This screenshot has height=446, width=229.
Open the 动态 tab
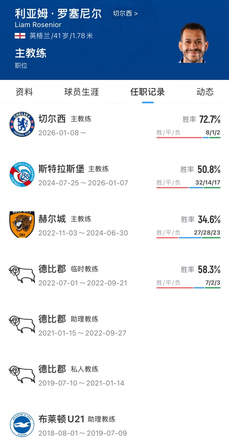pos(205,92)
